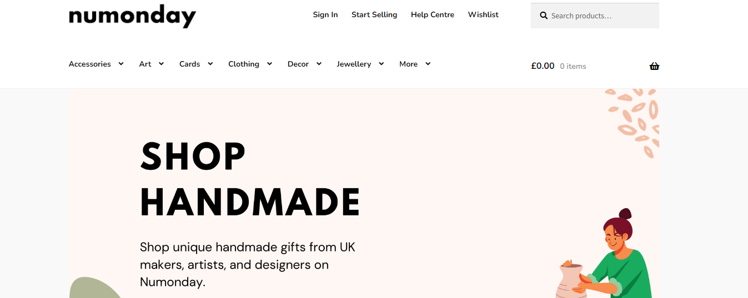Expand the Decor dropdown arrow
The image size is (748, 298).
[319, 64]
